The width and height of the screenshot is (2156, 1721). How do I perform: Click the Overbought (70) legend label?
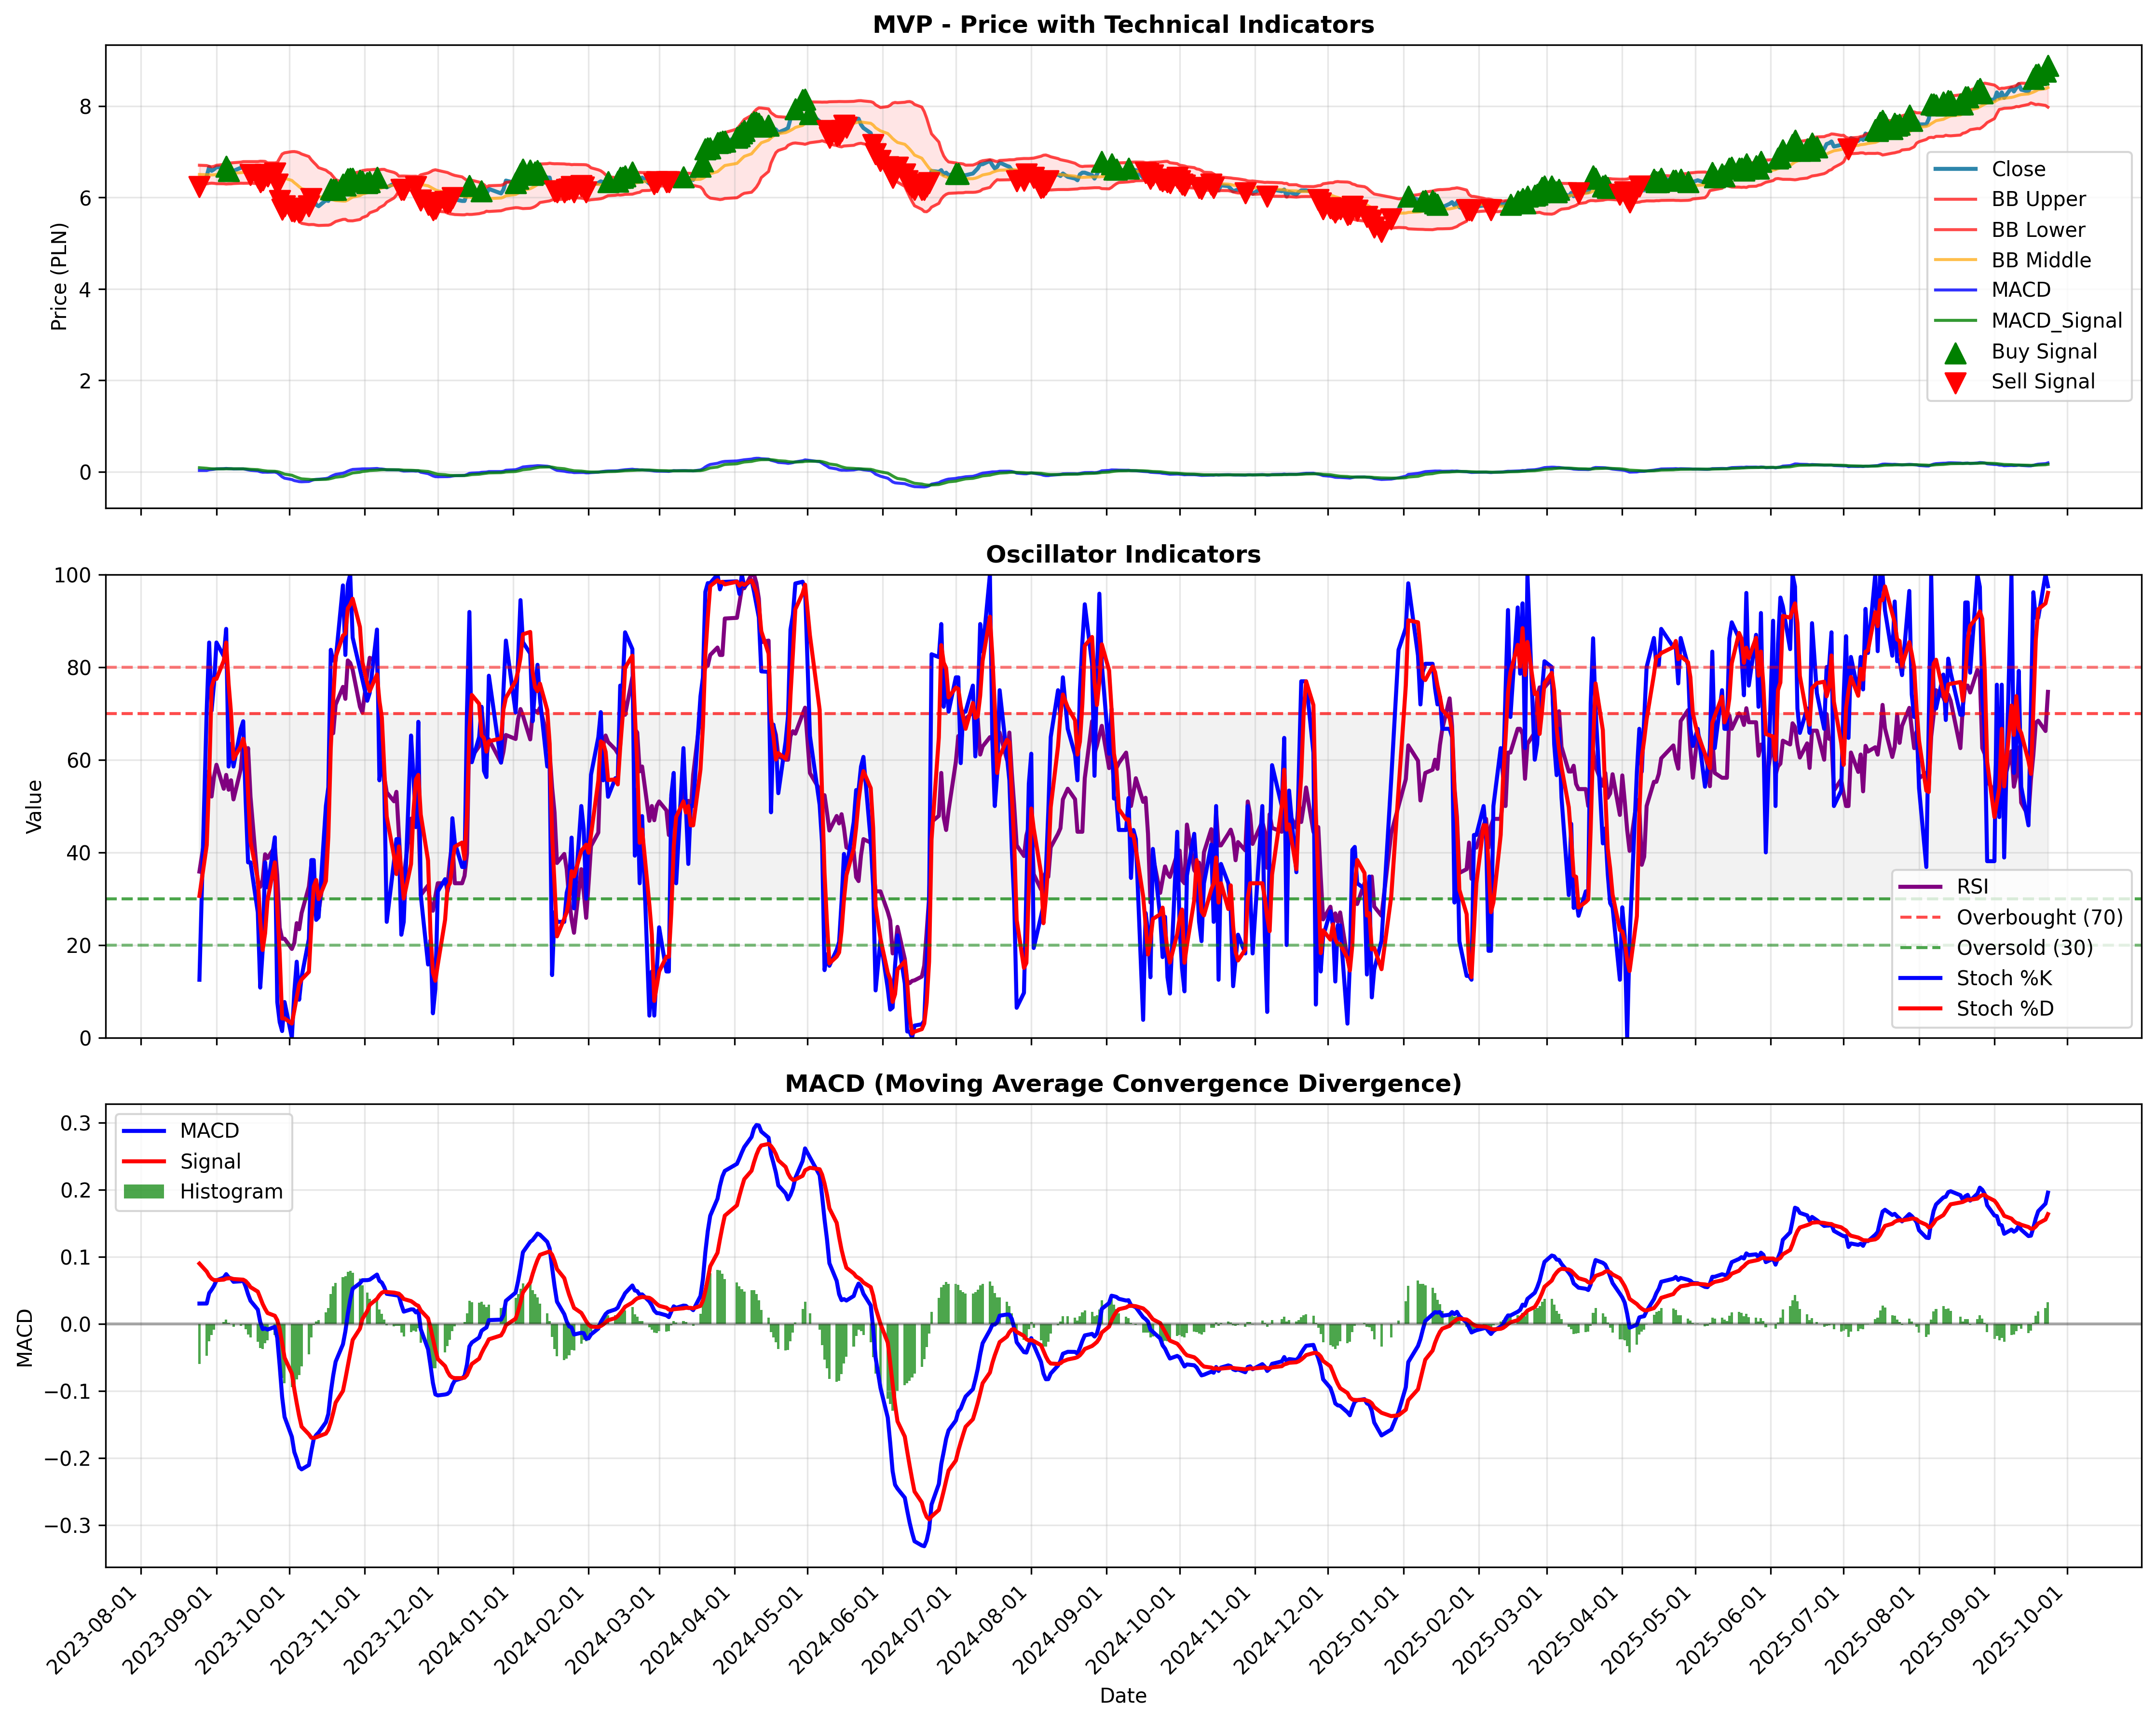coord(2040,918)
